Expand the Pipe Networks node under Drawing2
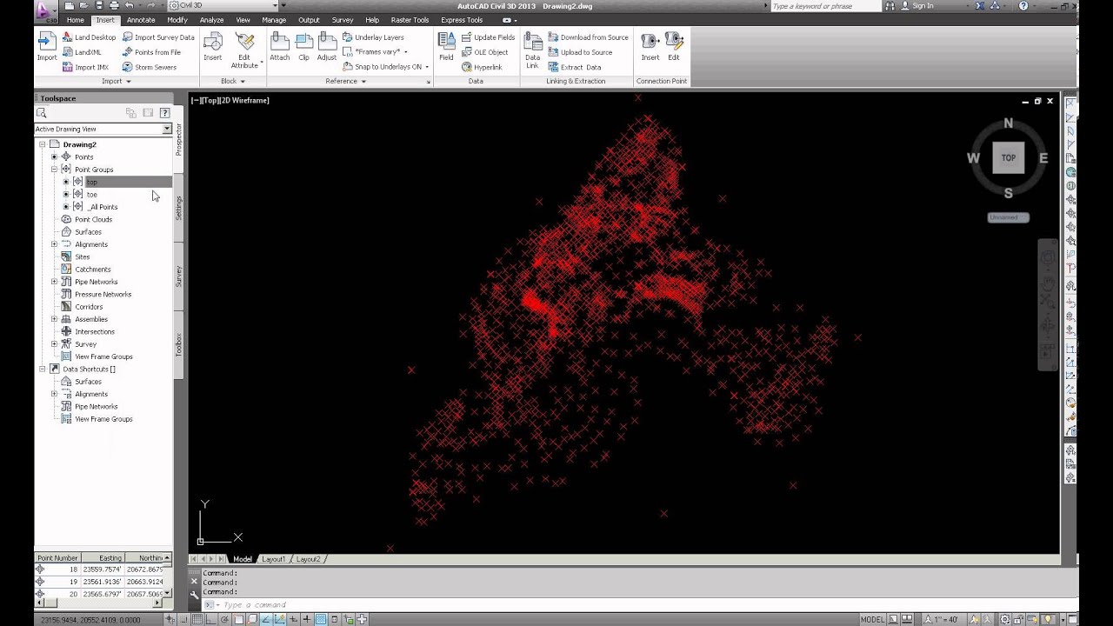 point(54,282)
